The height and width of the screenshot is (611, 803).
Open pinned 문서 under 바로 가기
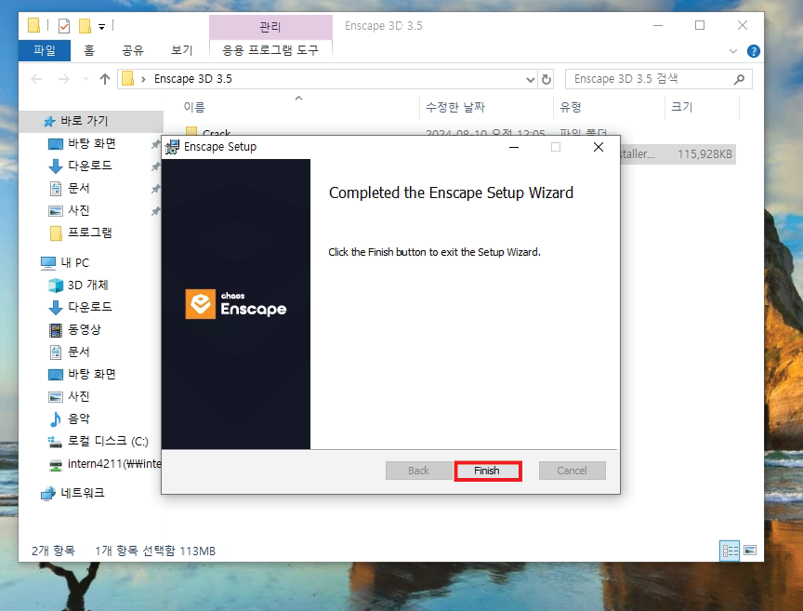click(x=78, y=188)
